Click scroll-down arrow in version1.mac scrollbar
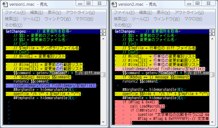218x128 pixels. (x=103, y=122)
